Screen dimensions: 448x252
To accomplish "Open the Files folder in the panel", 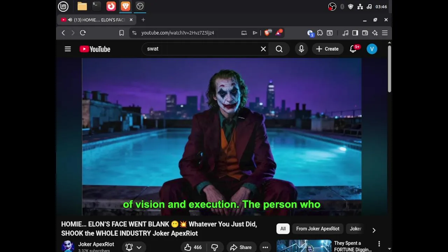I will point(82,6).
